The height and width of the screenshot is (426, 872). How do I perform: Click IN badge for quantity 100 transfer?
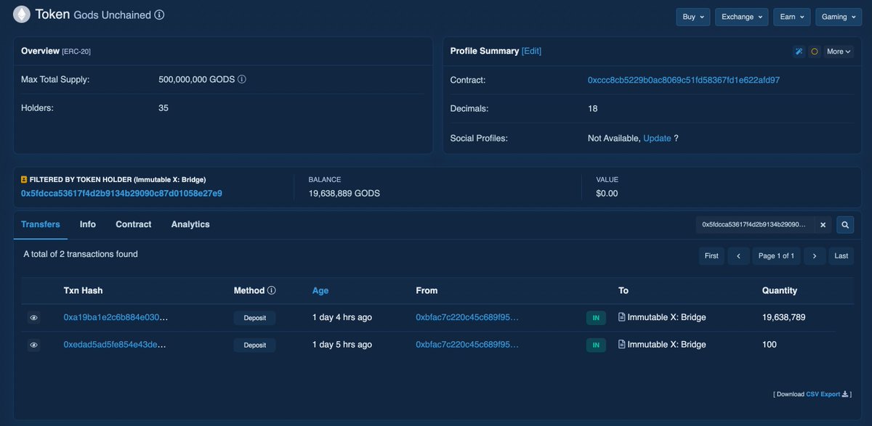tap(596, 345)
